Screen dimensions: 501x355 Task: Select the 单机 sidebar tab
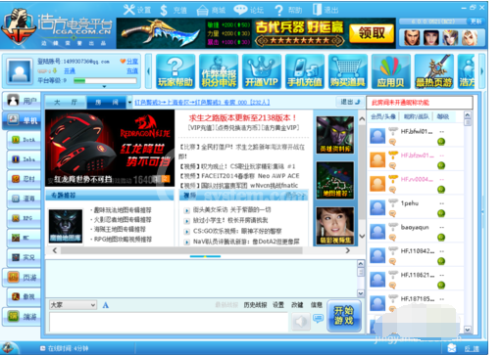pyautogui.click(x=22, y=120)
